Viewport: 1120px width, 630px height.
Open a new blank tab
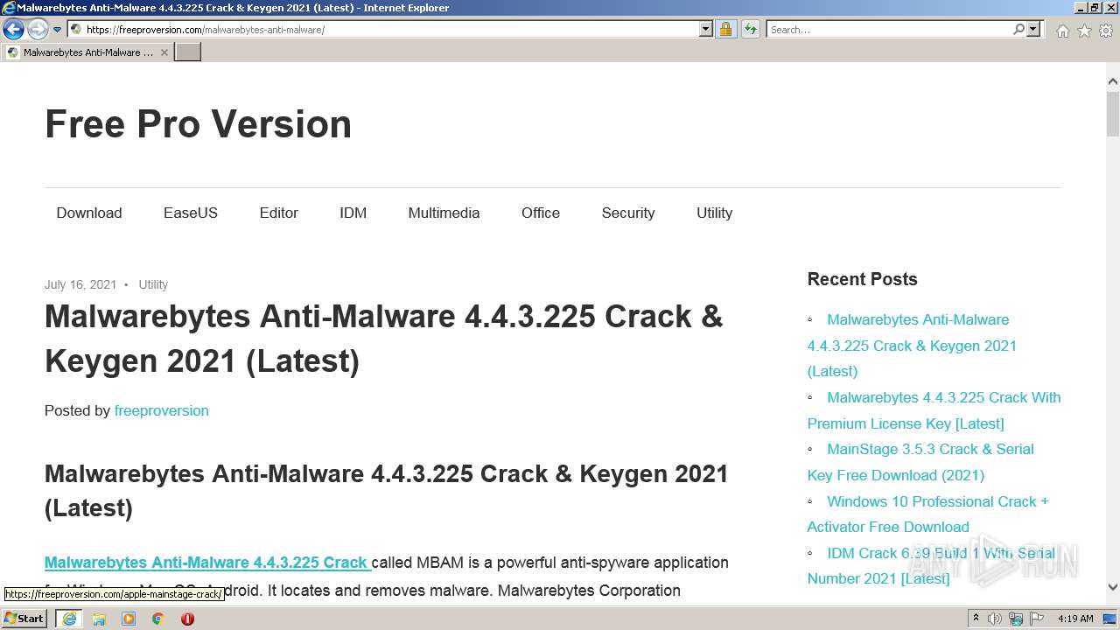coord(188,52)
